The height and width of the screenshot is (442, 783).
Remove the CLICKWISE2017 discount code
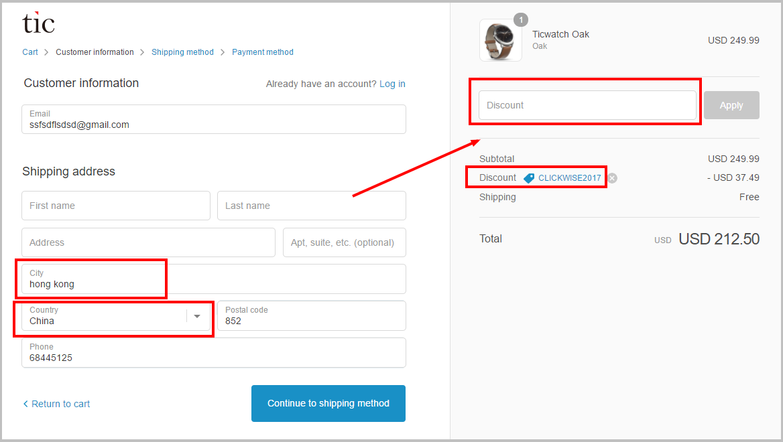(612, 178)
